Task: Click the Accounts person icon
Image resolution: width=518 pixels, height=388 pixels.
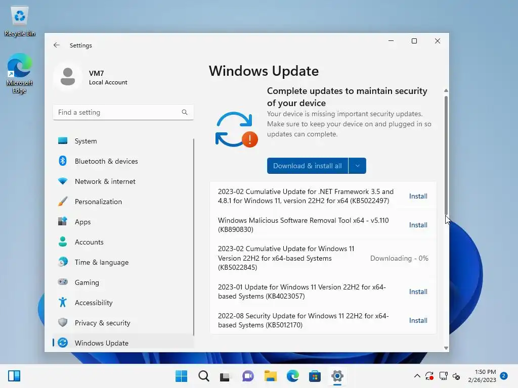Action: (62, 242)
